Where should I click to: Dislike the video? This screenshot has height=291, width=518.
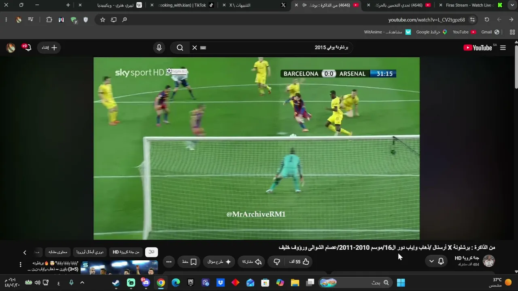pos(277,262)
